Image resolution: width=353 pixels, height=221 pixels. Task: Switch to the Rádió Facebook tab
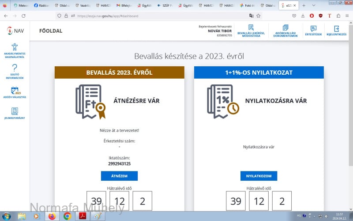[41, 5]
